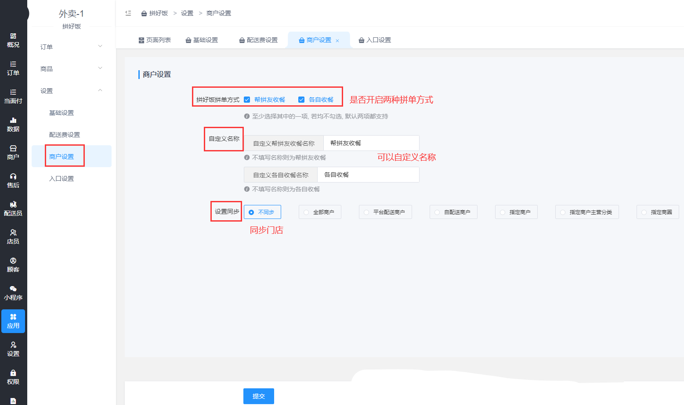Click the 自定义各自收餐名称 input field
This screenshot has width=684, height=405.
click(368, 175)
